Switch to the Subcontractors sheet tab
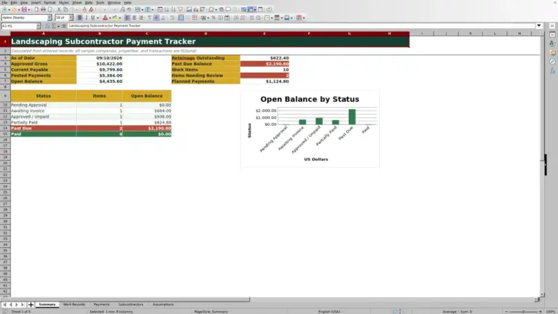This screenshot has height=314, width=558. [131, 305]
